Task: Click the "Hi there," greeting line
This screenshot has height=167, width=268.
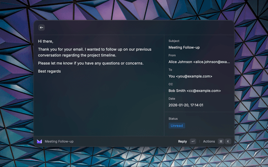Action: tap(46, 41)
